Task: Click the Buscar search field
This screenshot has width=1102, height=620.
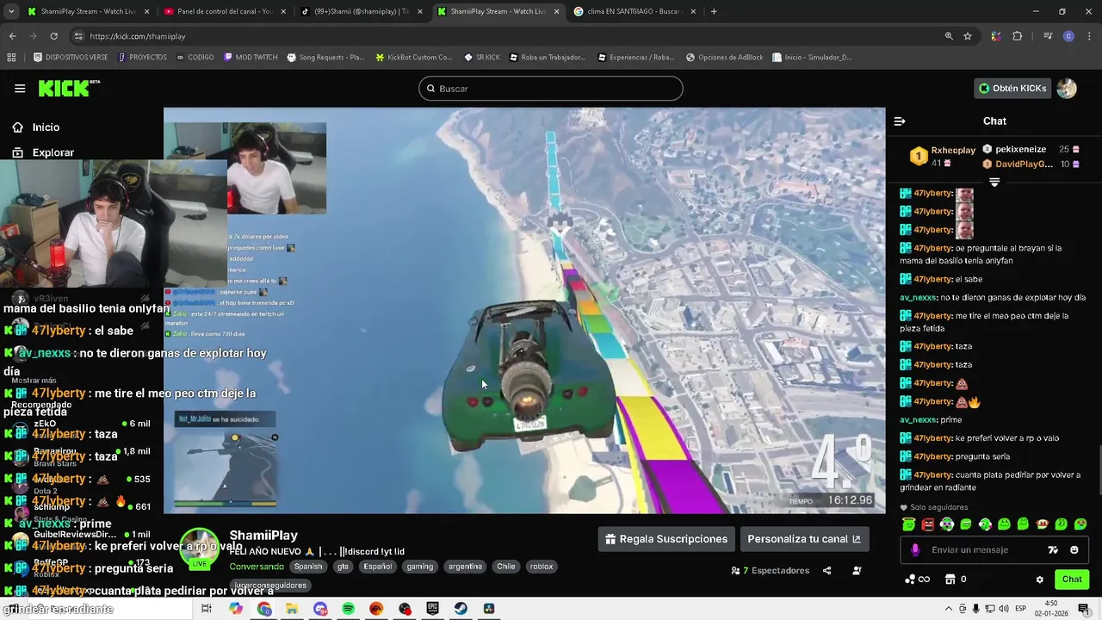Action: coord(551,89)
